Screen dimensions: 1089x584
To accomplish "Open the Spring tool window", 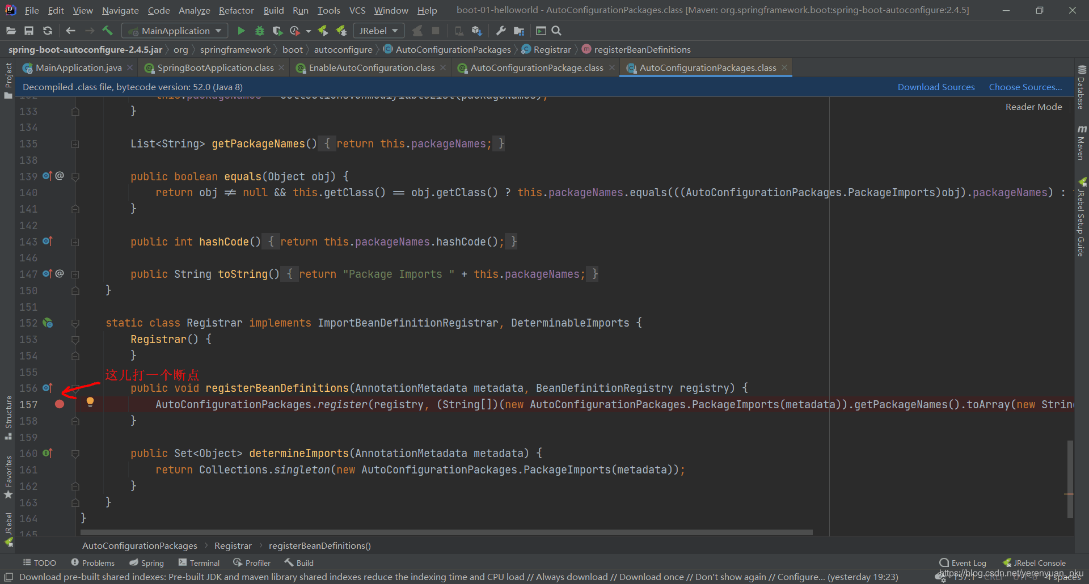I will pos(146,562).
